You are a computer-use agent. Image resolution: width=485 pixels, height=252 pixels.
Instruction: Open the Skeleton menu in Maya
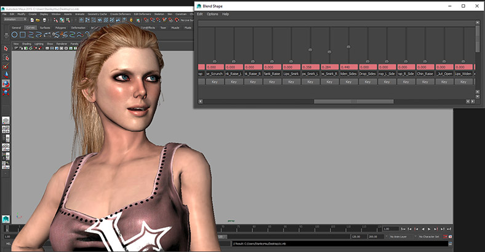[159, 14]
